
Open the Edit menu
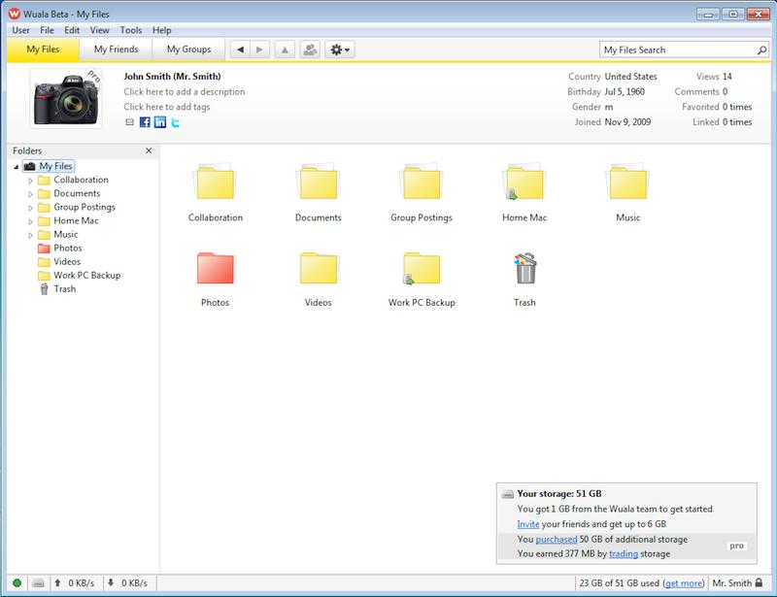coord(72,30)
